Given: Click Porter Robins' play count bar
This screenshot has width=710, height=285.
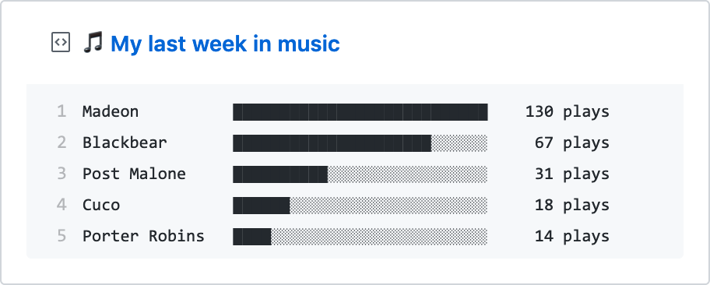Looking at the screenshot, I should (360, 237).
